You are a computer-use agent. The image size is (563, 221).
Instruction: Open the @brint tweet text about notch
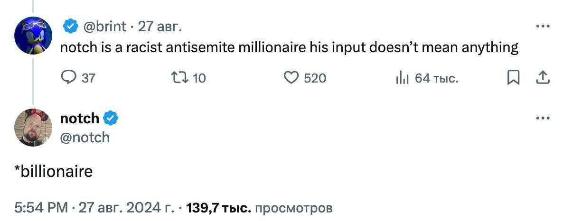(x=289, y=48)
